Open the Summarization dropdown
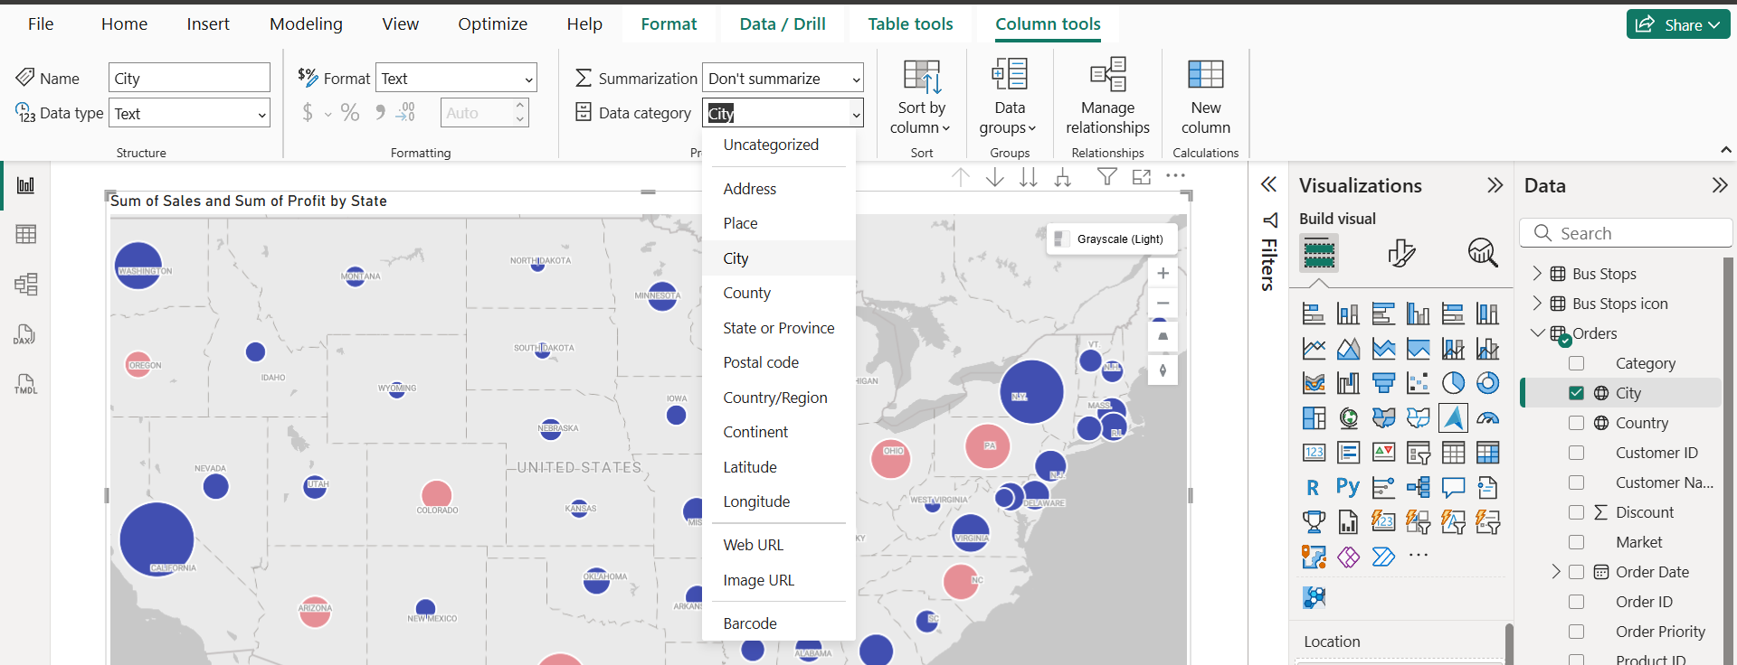The height and width of the screenshot is (665, 1737). tap(783, 79)
